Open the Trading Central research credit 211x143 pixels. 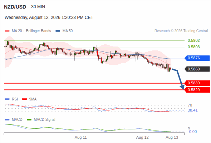pos(181,31)
